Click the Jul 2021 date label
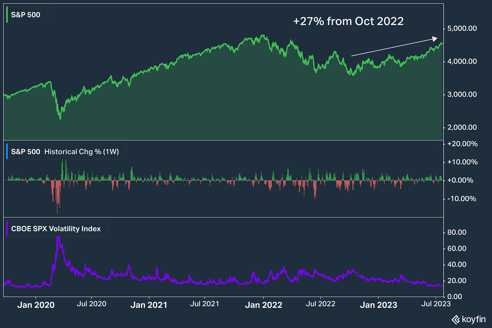The height and width of the screenshot is (328, 492). 204,304
